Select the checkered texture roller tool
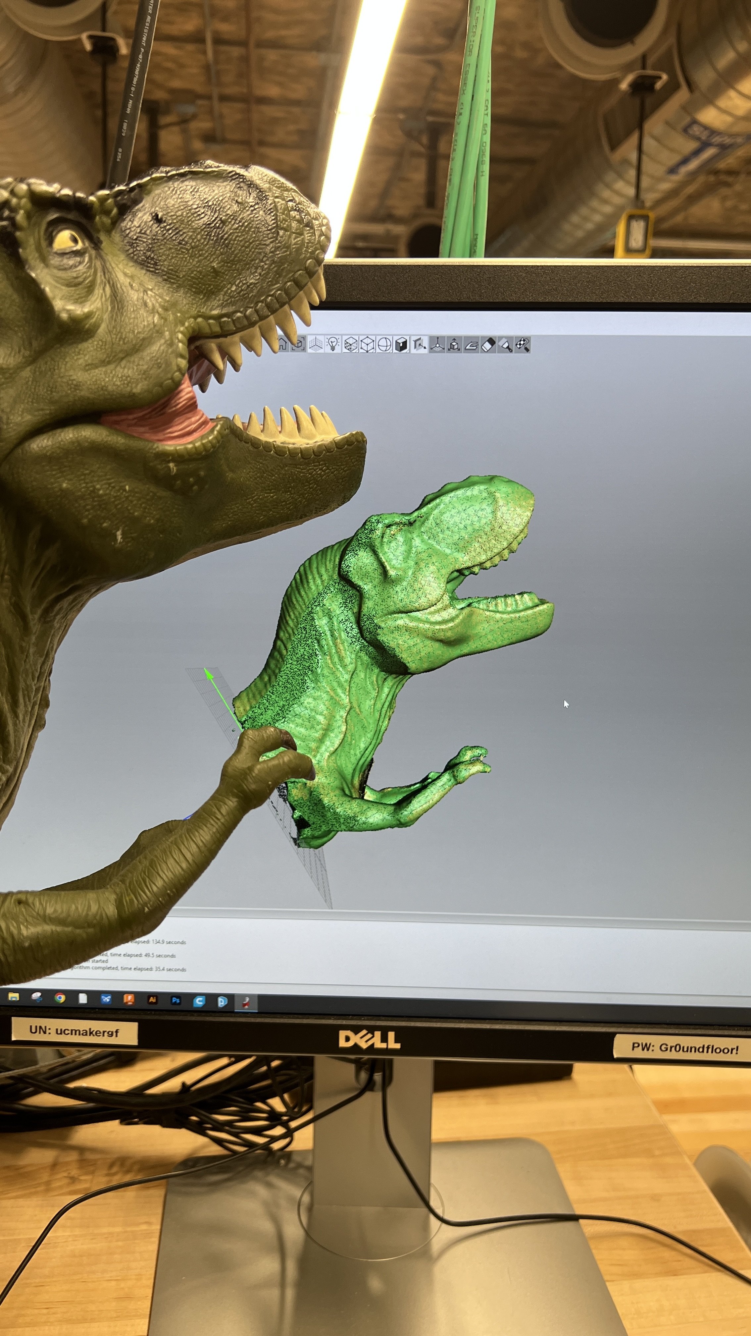Viewport: 751px width, 1336px height. (x=523, y=345)
